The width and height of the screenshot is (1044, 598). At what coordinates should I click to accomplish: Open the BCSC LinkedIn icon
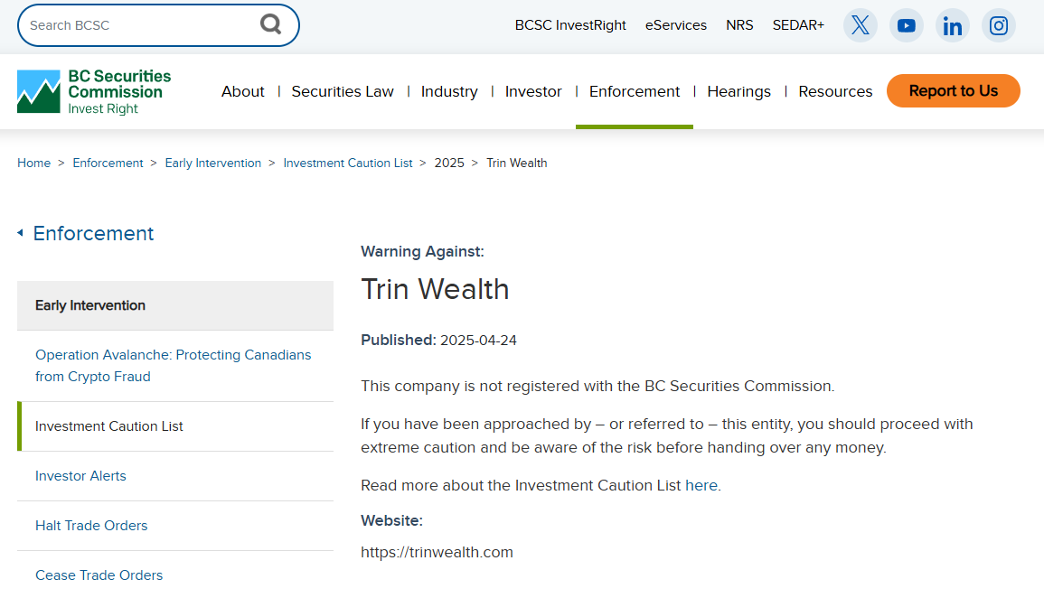click(x=953, y=25)
